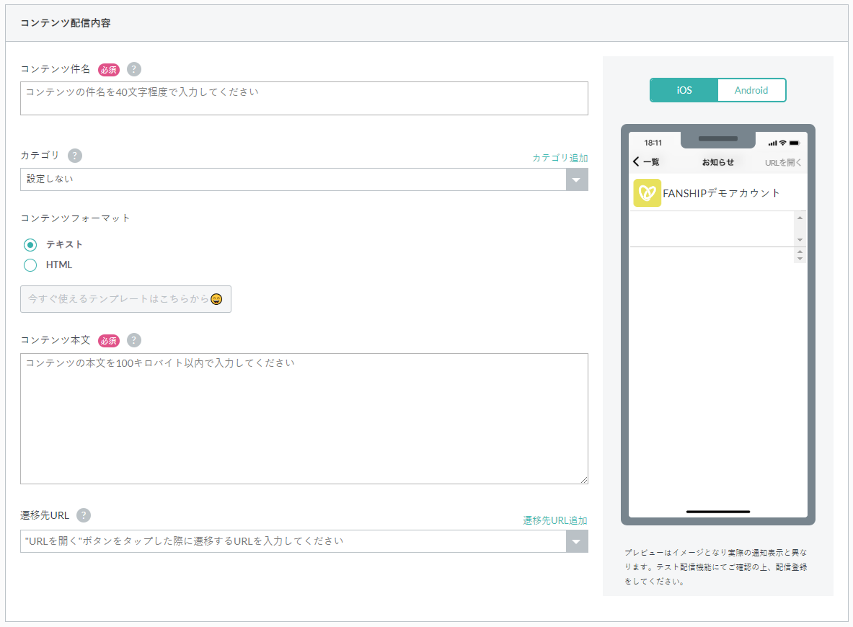The width and height of the screenshot is (853, 627).
Task: Click help icon next to 遷移先URL
Action: click(84, 515)
